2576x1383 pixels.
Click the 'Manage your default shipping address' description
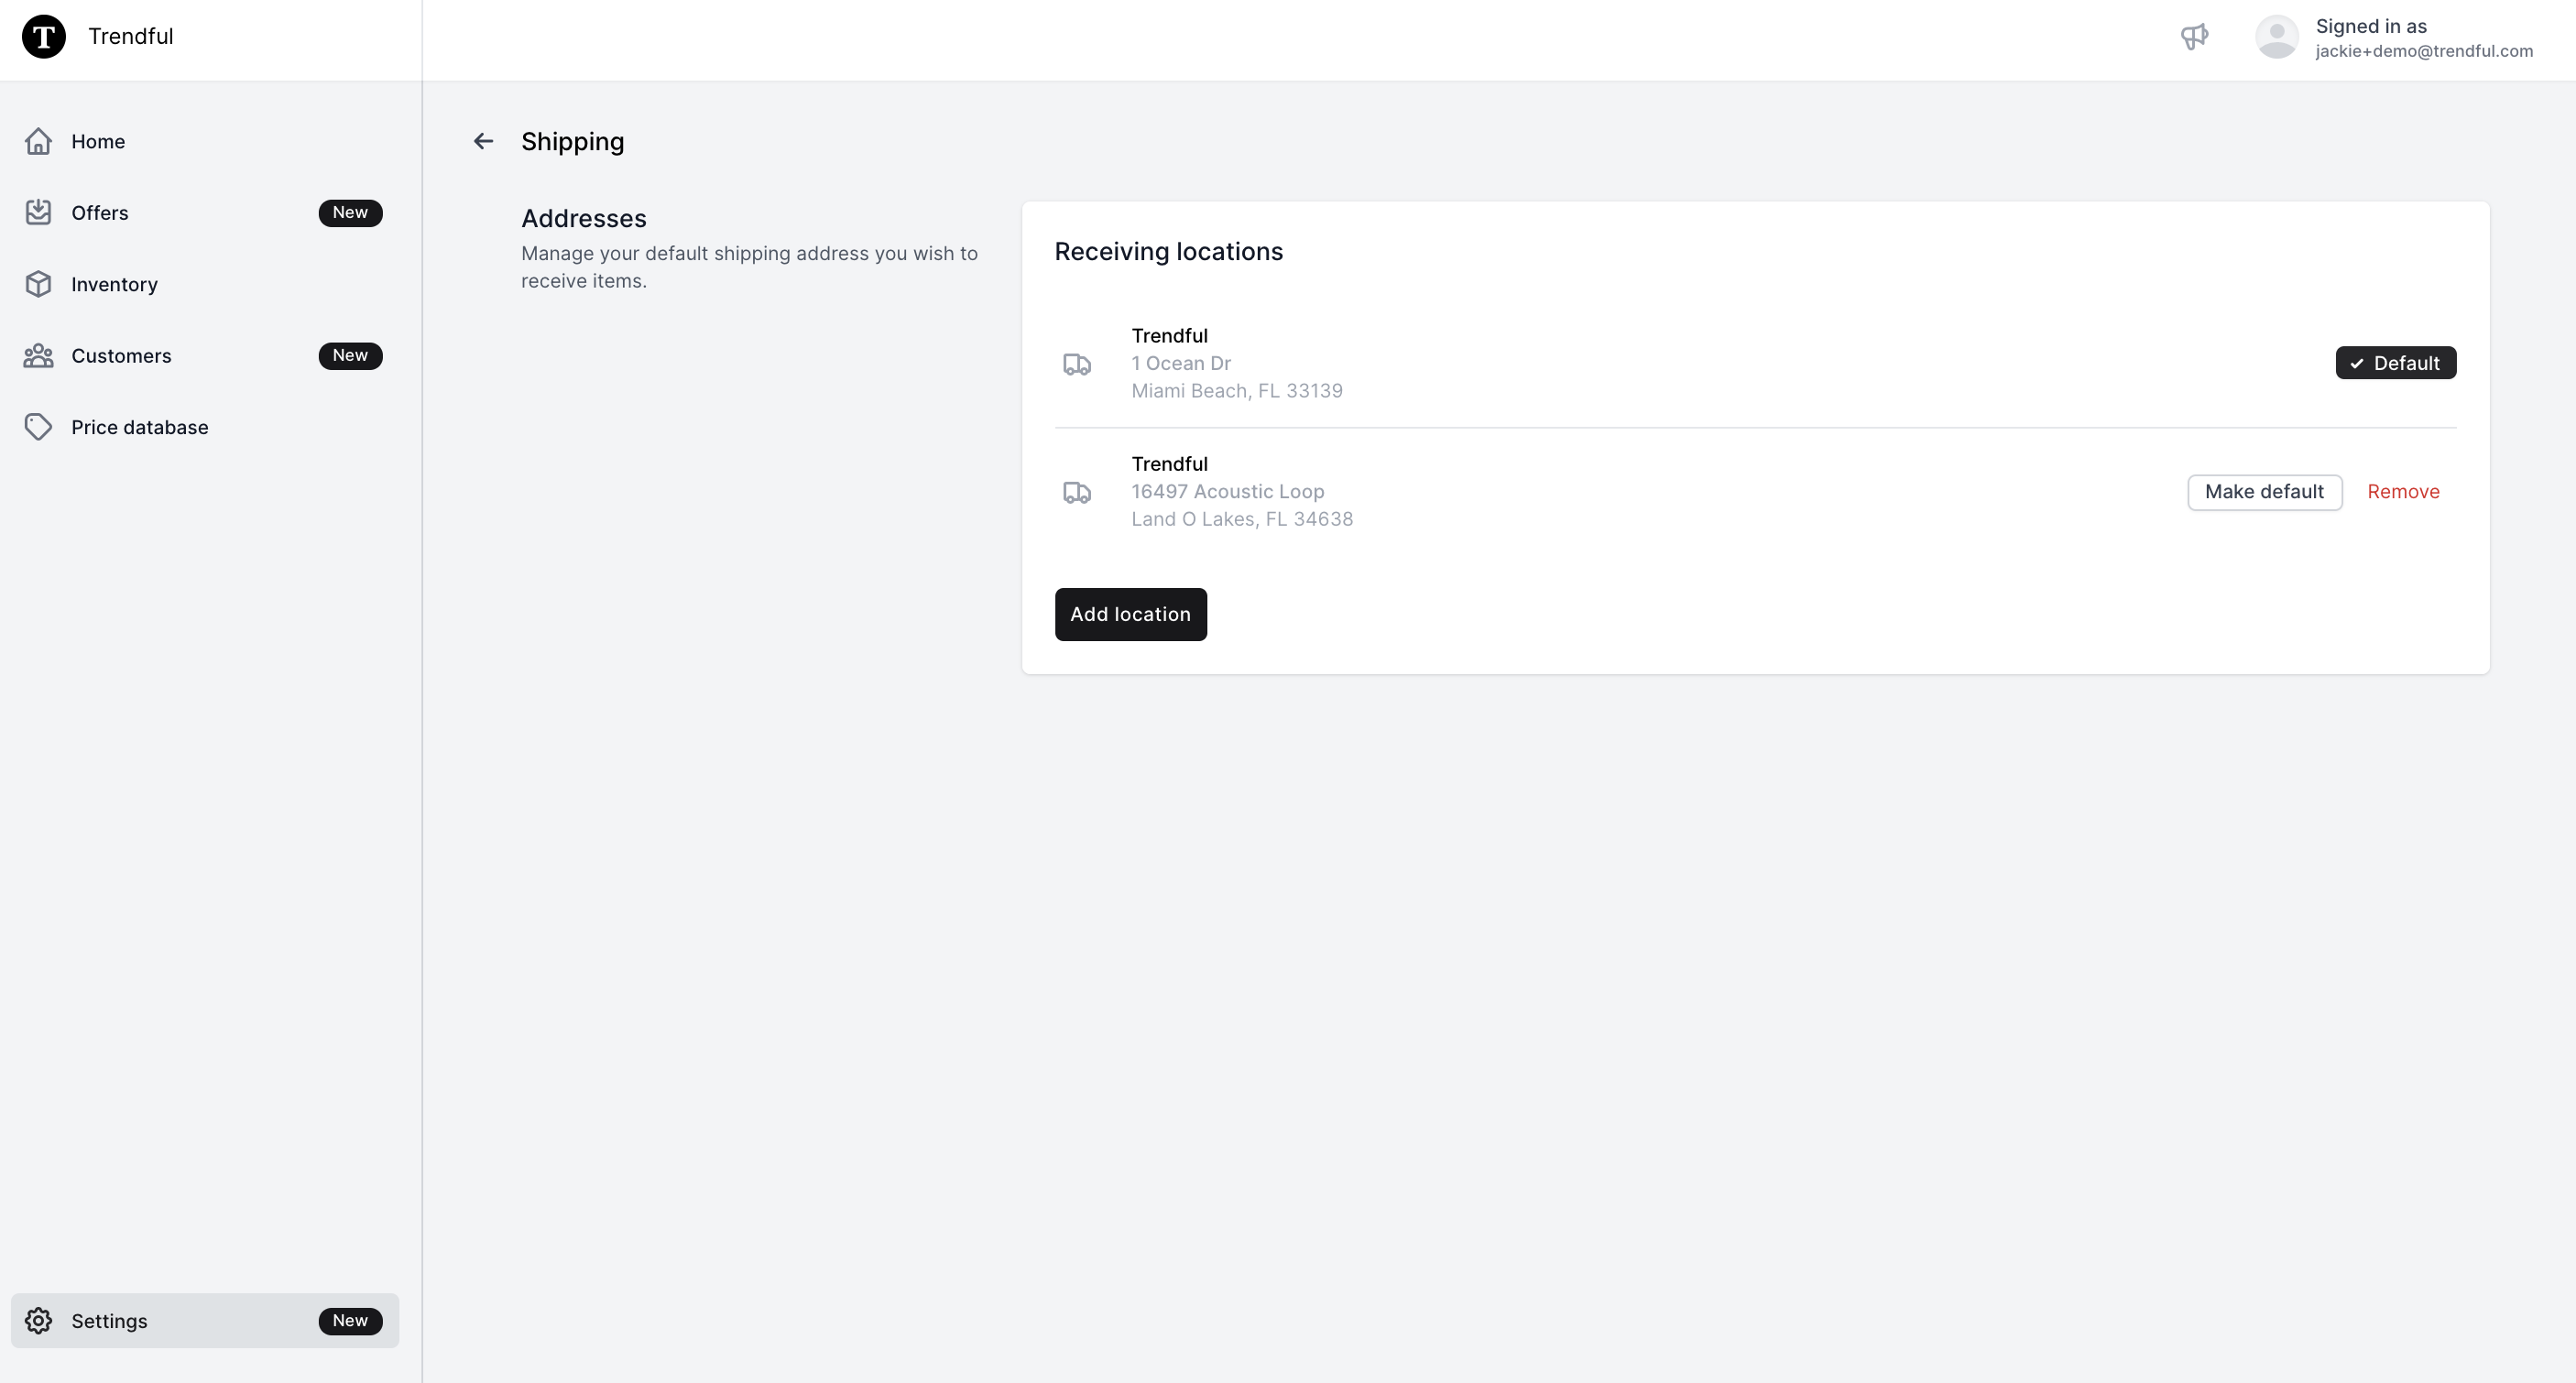(749, 267)
